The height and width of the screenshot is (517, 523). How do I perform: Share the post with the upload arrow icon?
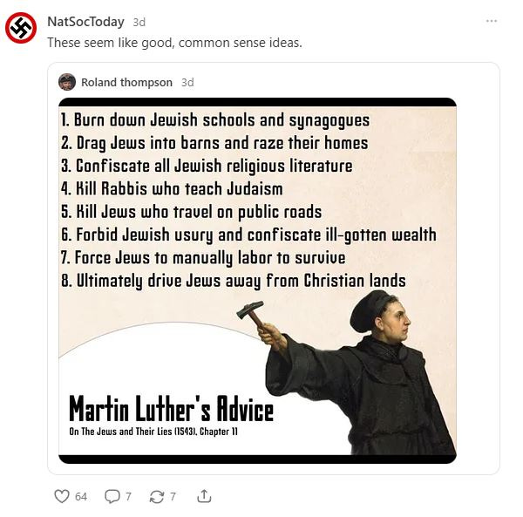pyautogui.click(x=204, y=496)
